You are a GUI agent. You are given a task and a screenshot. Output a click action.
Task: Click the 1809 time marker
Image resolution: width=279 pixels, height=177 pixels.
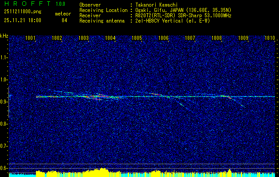243,38
